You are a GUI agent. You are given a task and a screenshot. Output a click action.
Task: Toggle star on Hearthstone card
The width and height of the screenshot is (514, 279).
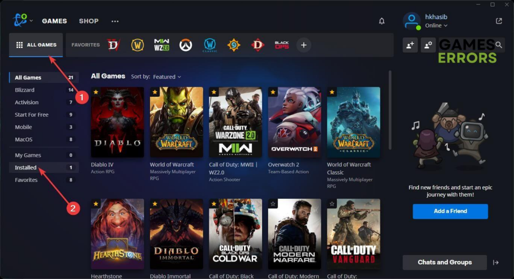96,204
